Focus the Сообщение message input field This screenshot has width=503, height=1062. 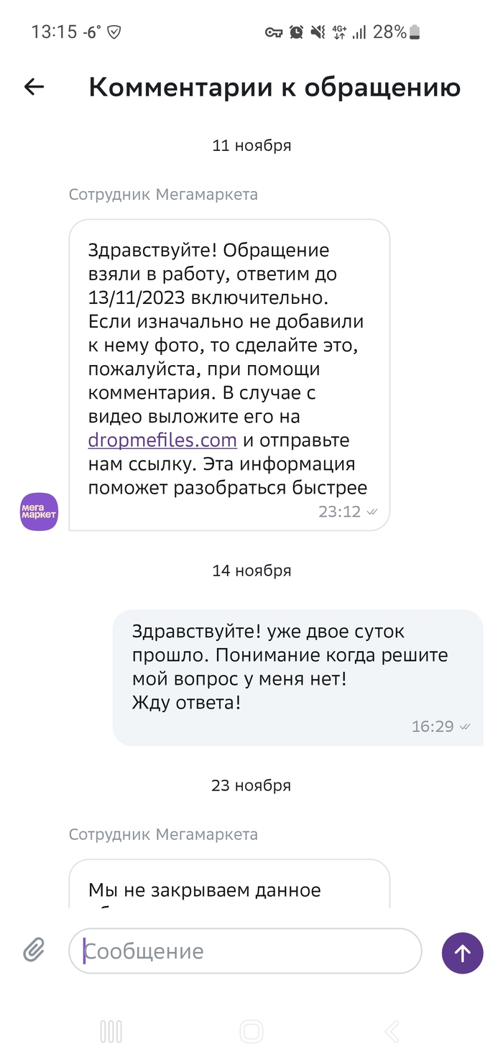click(244, 951)
